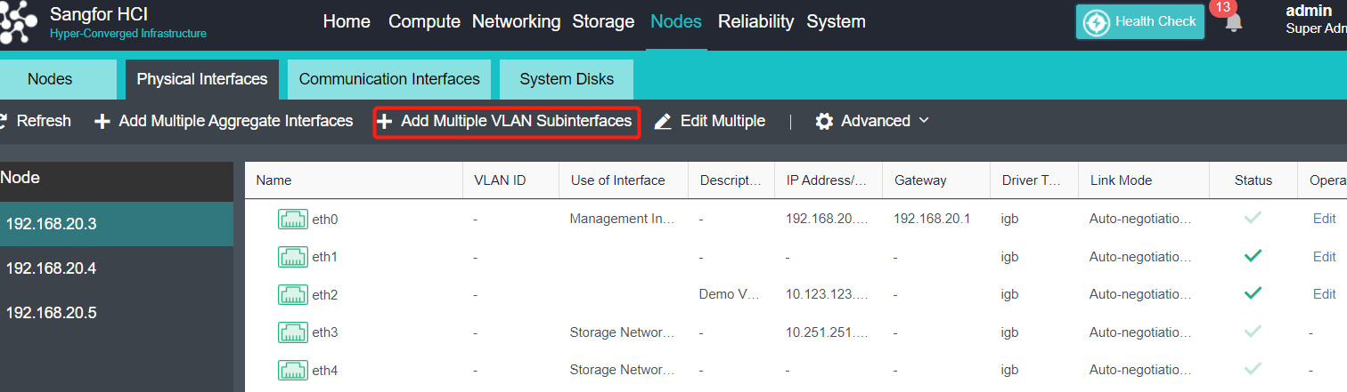Click the eth0 network port icon
The width and height of the screenshot is (1347, 392).
pos(293,219)
